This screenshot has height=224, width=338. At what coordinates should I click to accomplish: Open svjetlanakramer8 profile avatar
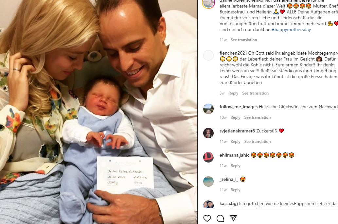pyautogui.click(x=208, y=133)
